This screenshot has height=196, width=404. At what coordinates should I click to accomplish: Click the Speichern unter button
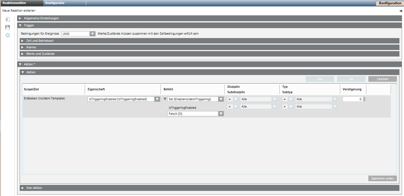382,178
